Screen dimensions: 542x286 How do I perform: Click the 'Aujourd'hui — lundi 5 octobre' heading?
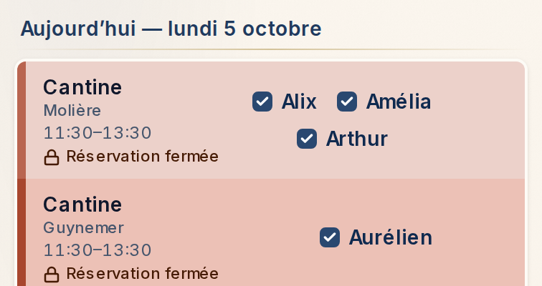pos(171,29)
